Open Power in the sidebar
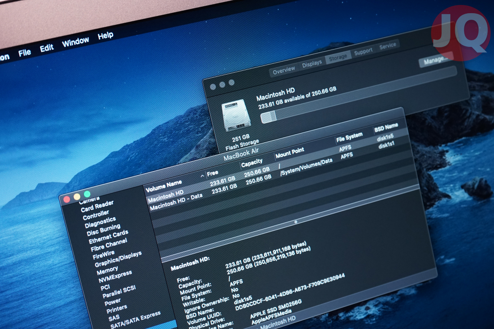The image size is (494, 329). pyautogui.click(x=113, y=302)
